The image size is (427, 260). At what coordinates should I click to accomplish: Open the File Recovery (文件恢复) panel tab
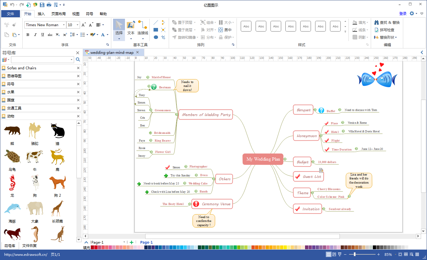tap(29, 246)
